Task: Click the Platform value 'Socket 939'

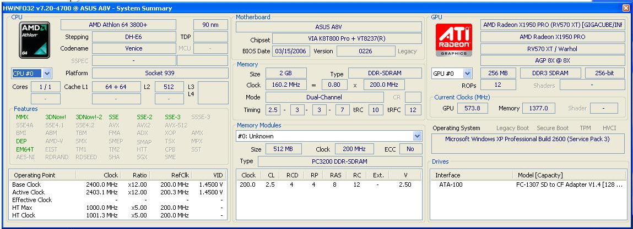Action: click(x=160, y=73)
